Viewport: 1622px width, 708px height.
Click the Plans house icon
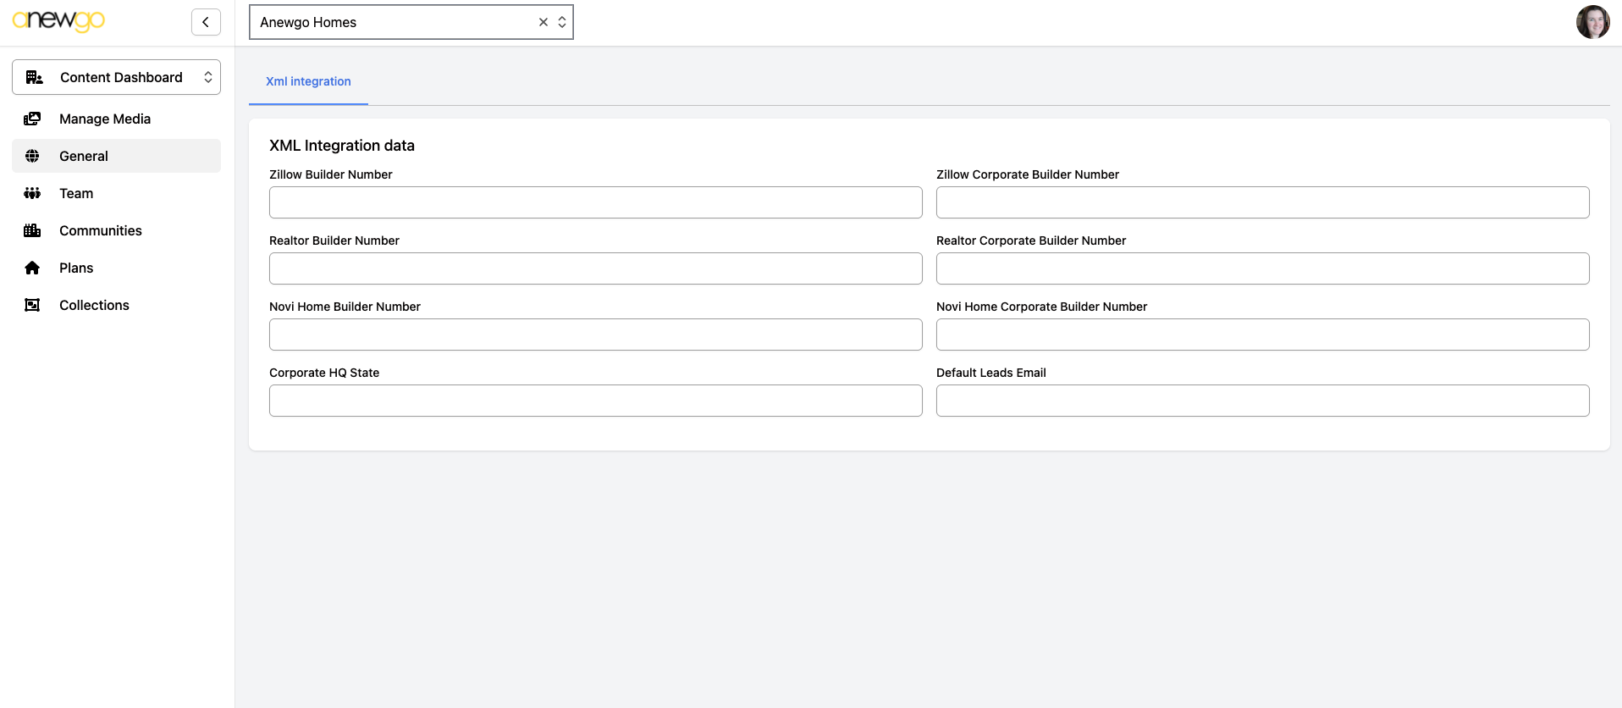[32, 268]
